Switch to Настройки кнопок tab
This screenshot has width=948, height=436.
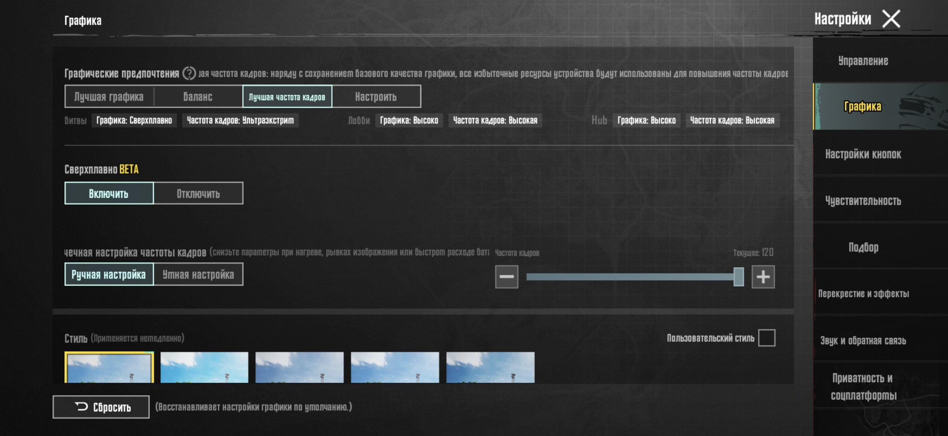coord(863,154)
